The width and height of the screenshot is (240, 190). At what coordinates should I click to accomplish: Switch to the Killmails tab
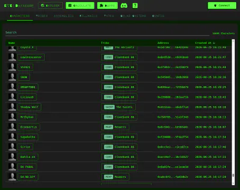coord(88,16)
